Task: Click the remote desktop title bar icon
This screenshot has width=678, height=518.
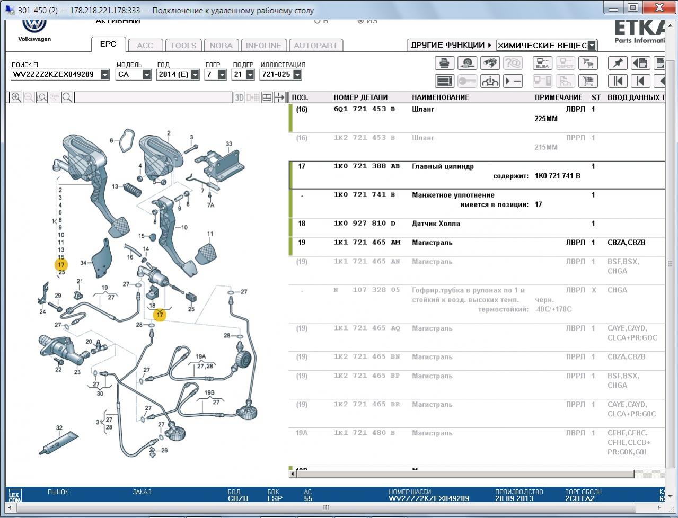Action: (x=10, y=10)
